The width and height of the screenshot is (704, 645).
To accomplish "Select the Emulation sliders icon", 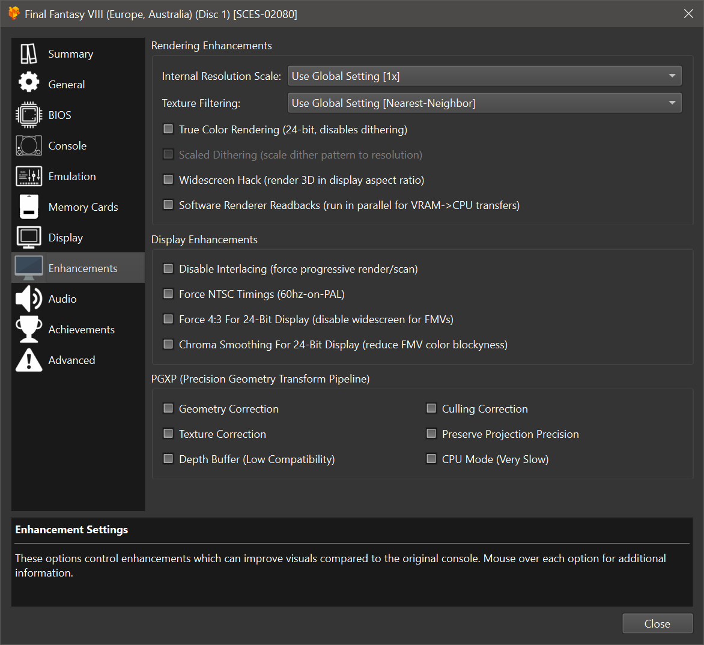I will [29, 176].
